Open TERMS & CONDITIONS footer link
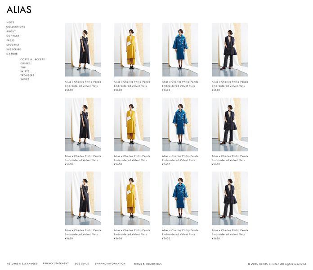313x270 pixels. [x=148, y=264]
